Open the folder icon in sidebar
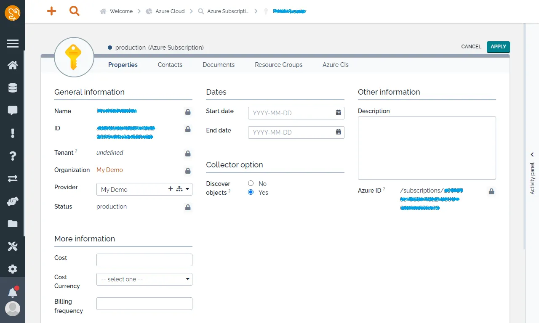The image size is (539, 323). [x=13, y=224]
